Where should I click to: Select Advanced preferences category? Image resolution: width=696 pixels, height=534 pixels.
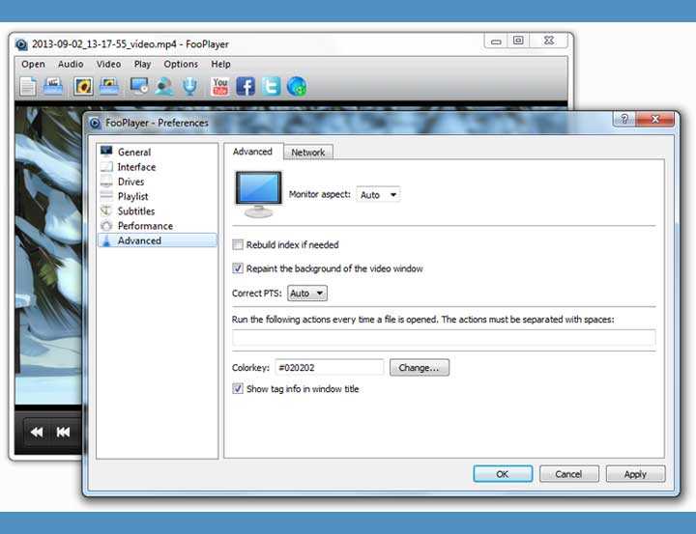[158, 240]
